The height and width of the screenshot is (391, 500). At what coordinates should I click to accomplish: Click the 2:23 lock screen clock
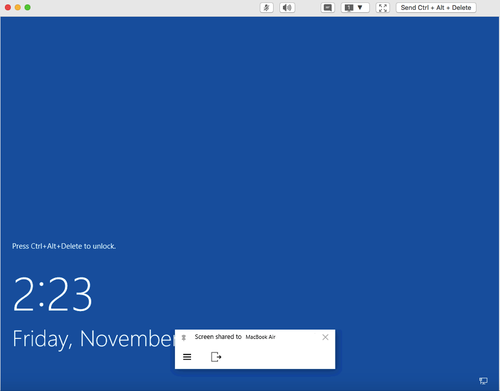tap(53, 294)
